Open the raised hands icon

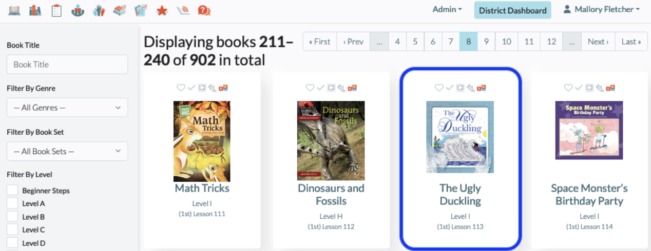click(x=99, y=10)
